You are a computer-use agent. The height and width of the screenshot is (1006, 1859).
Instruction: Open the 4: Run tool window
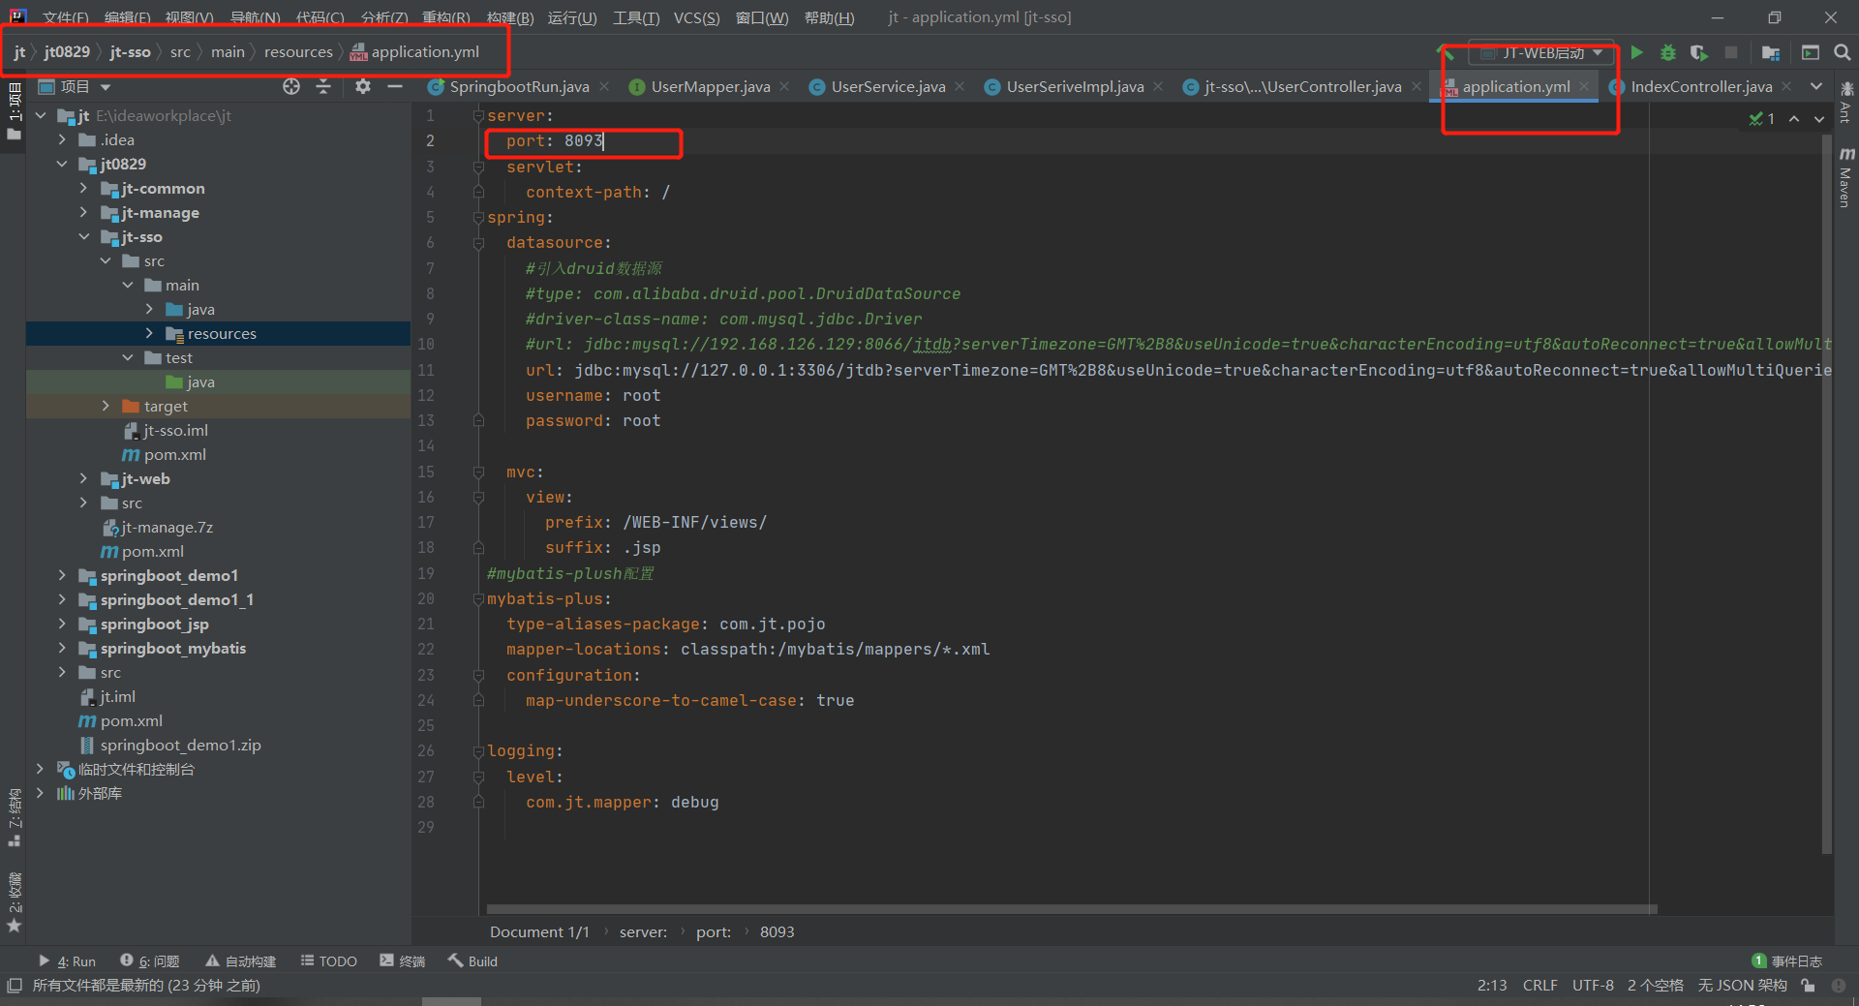point(67,960)
